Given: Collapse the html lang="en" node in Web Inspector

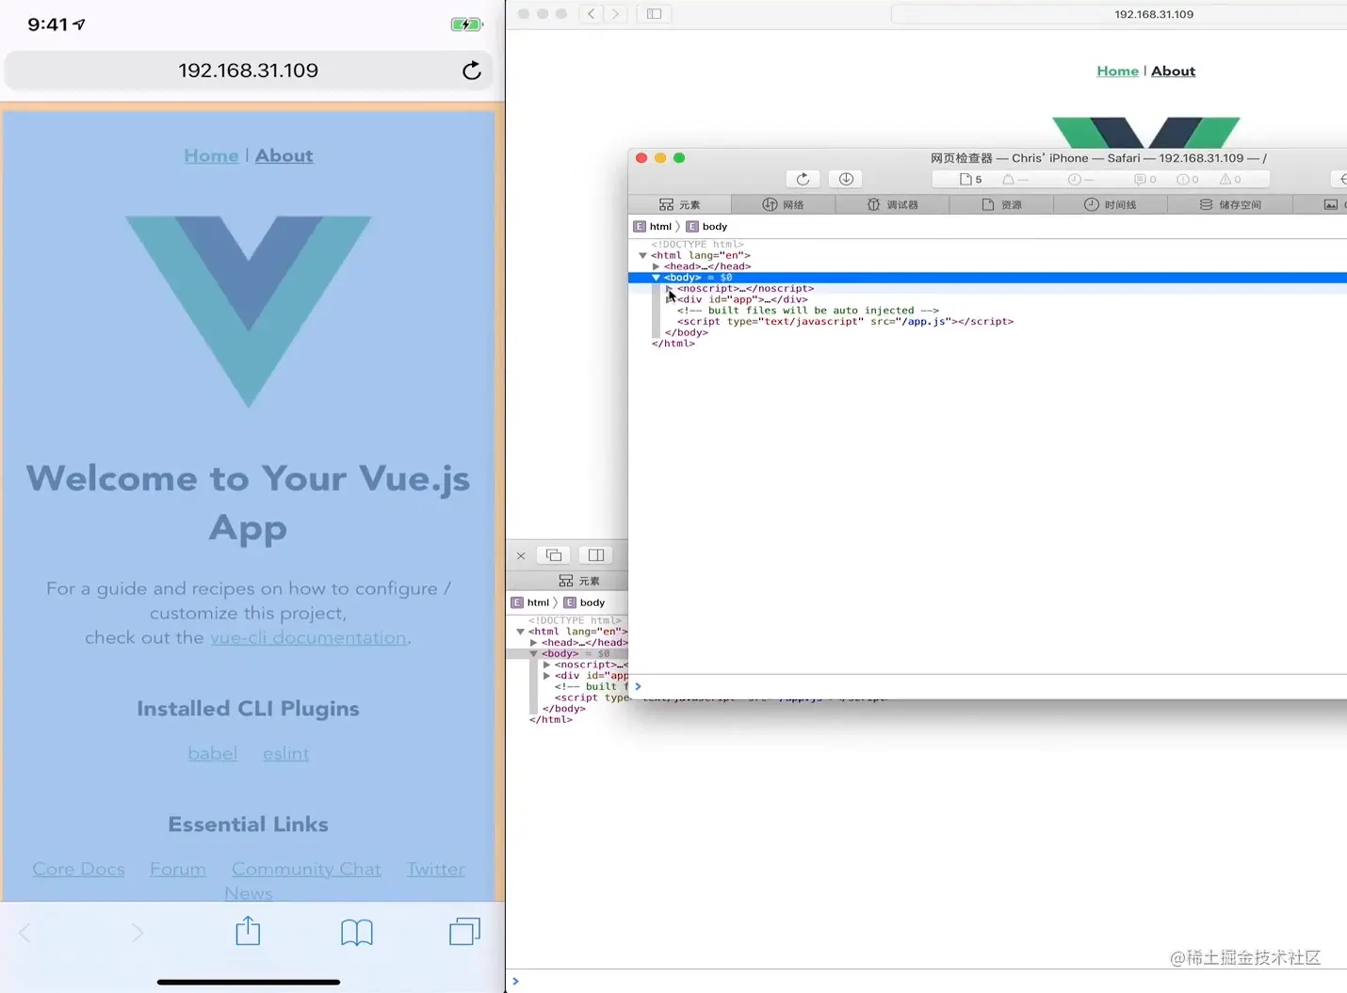Looking at the screenshot, I should coord(643,255).
